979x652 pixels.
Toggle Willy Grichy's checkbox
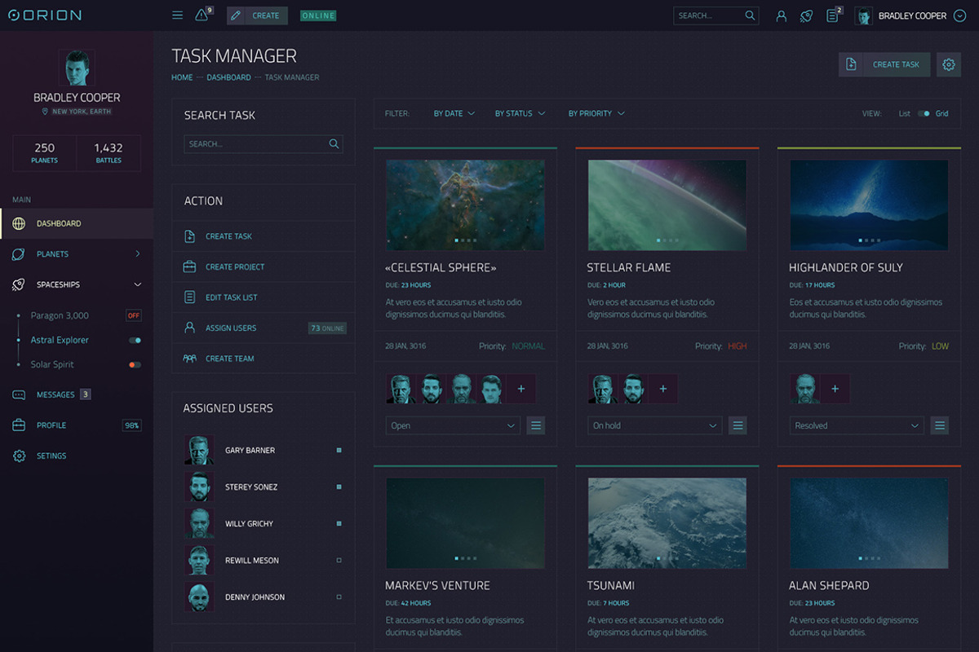pos(339,524)
